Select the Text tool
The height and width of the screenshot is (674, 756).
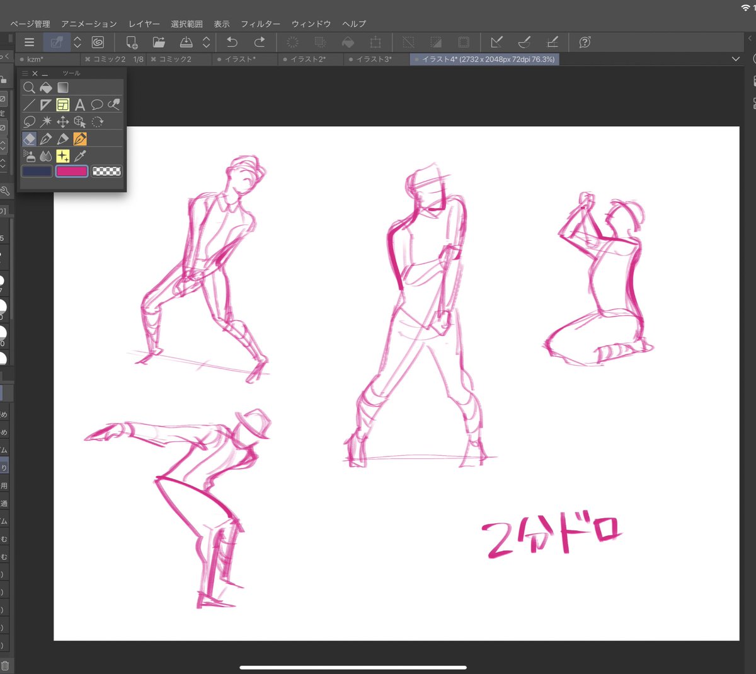click(x=80, y=105)
